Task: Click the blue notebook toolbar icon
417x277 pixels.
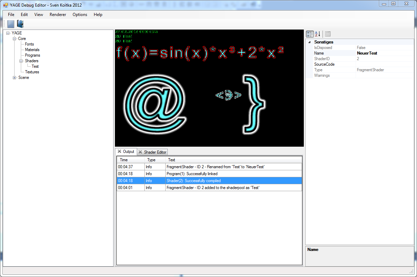Action: click(11, 24)
